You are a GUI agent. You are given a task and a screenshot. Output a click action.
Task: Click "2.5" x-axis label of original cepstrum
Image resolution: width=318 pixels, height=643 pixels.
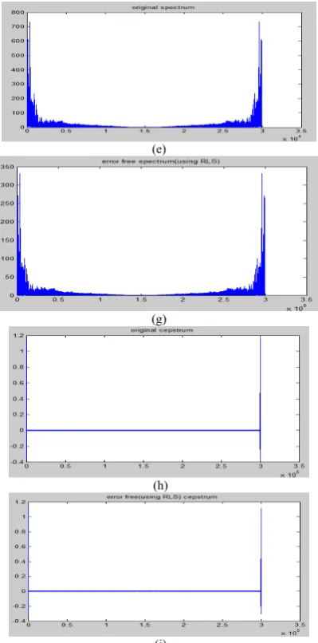222,467
